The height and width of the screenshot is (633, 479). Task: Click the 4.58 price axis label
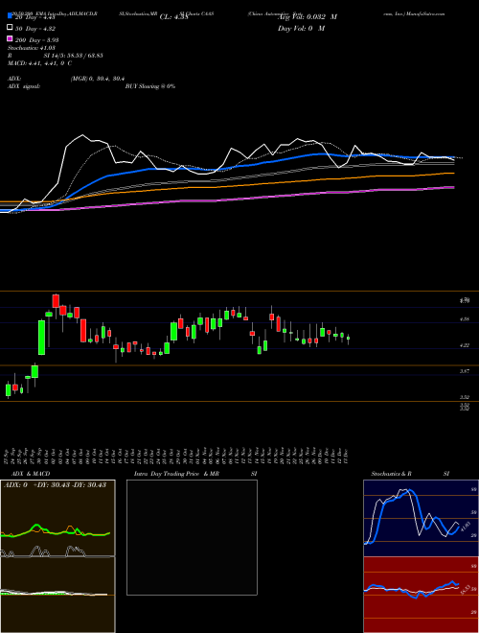click(x=465, y=319)
